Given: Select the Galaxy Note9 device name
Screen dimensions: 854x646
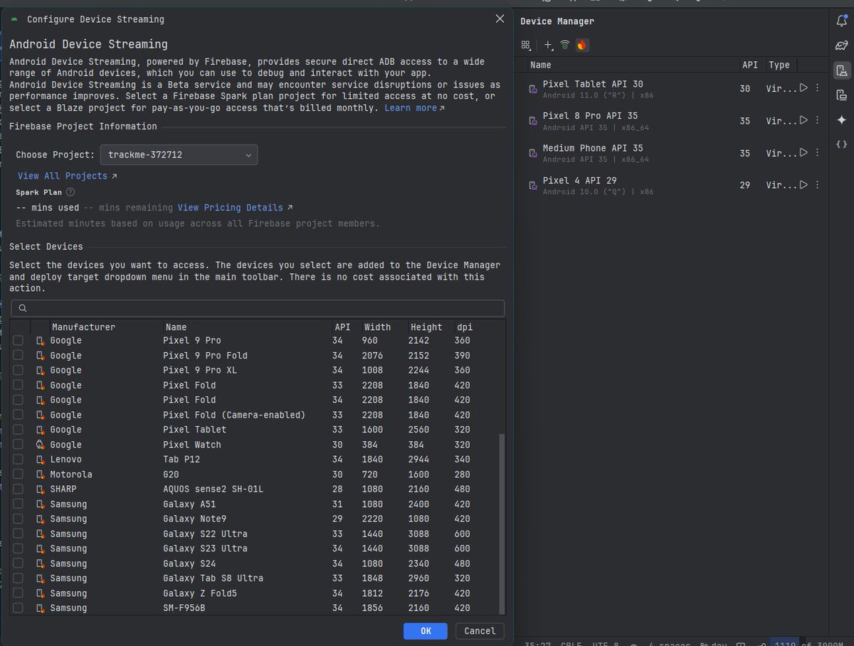Looking at the screenshot, I should (x=195, y=519).
